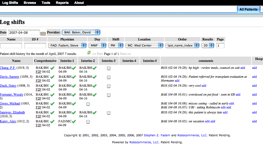Click the Interim-4 column header

coord(129,61)
